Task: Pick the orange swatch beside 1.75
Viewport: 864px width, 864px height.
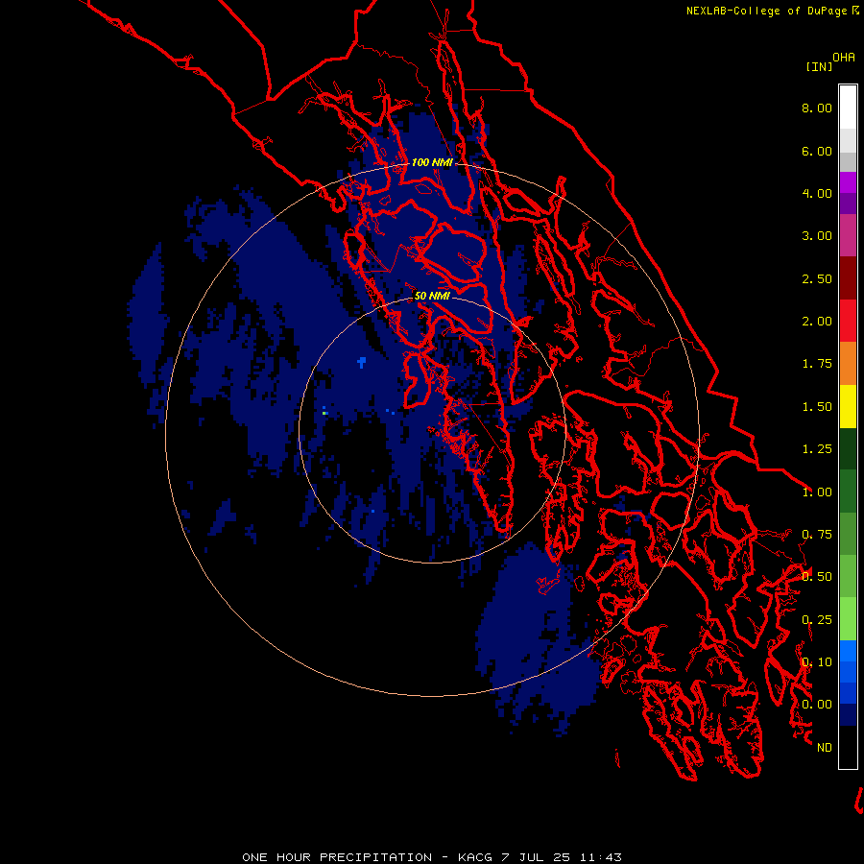Action: 848,364
